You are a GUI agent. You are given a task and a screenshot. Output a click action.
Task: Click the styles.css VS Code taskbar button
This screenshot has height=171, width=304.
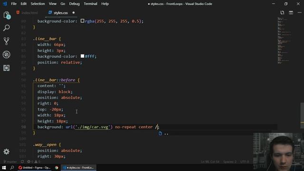(78, 168)
